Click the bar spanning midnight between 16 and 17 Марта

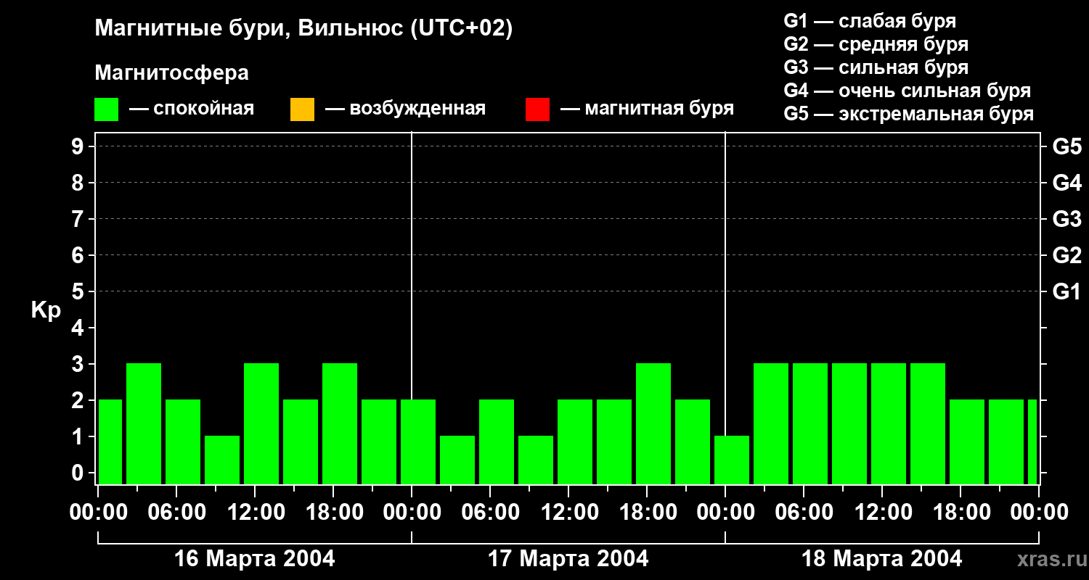(418, 442)
